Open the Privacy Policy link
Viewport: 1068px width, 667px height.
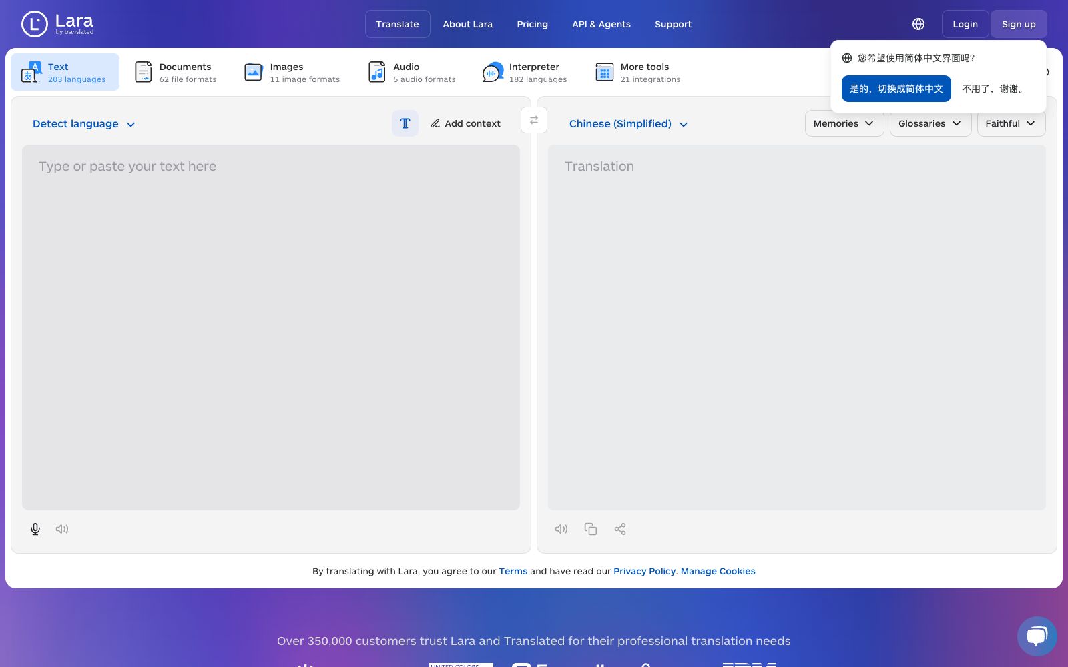click(644, 571)
